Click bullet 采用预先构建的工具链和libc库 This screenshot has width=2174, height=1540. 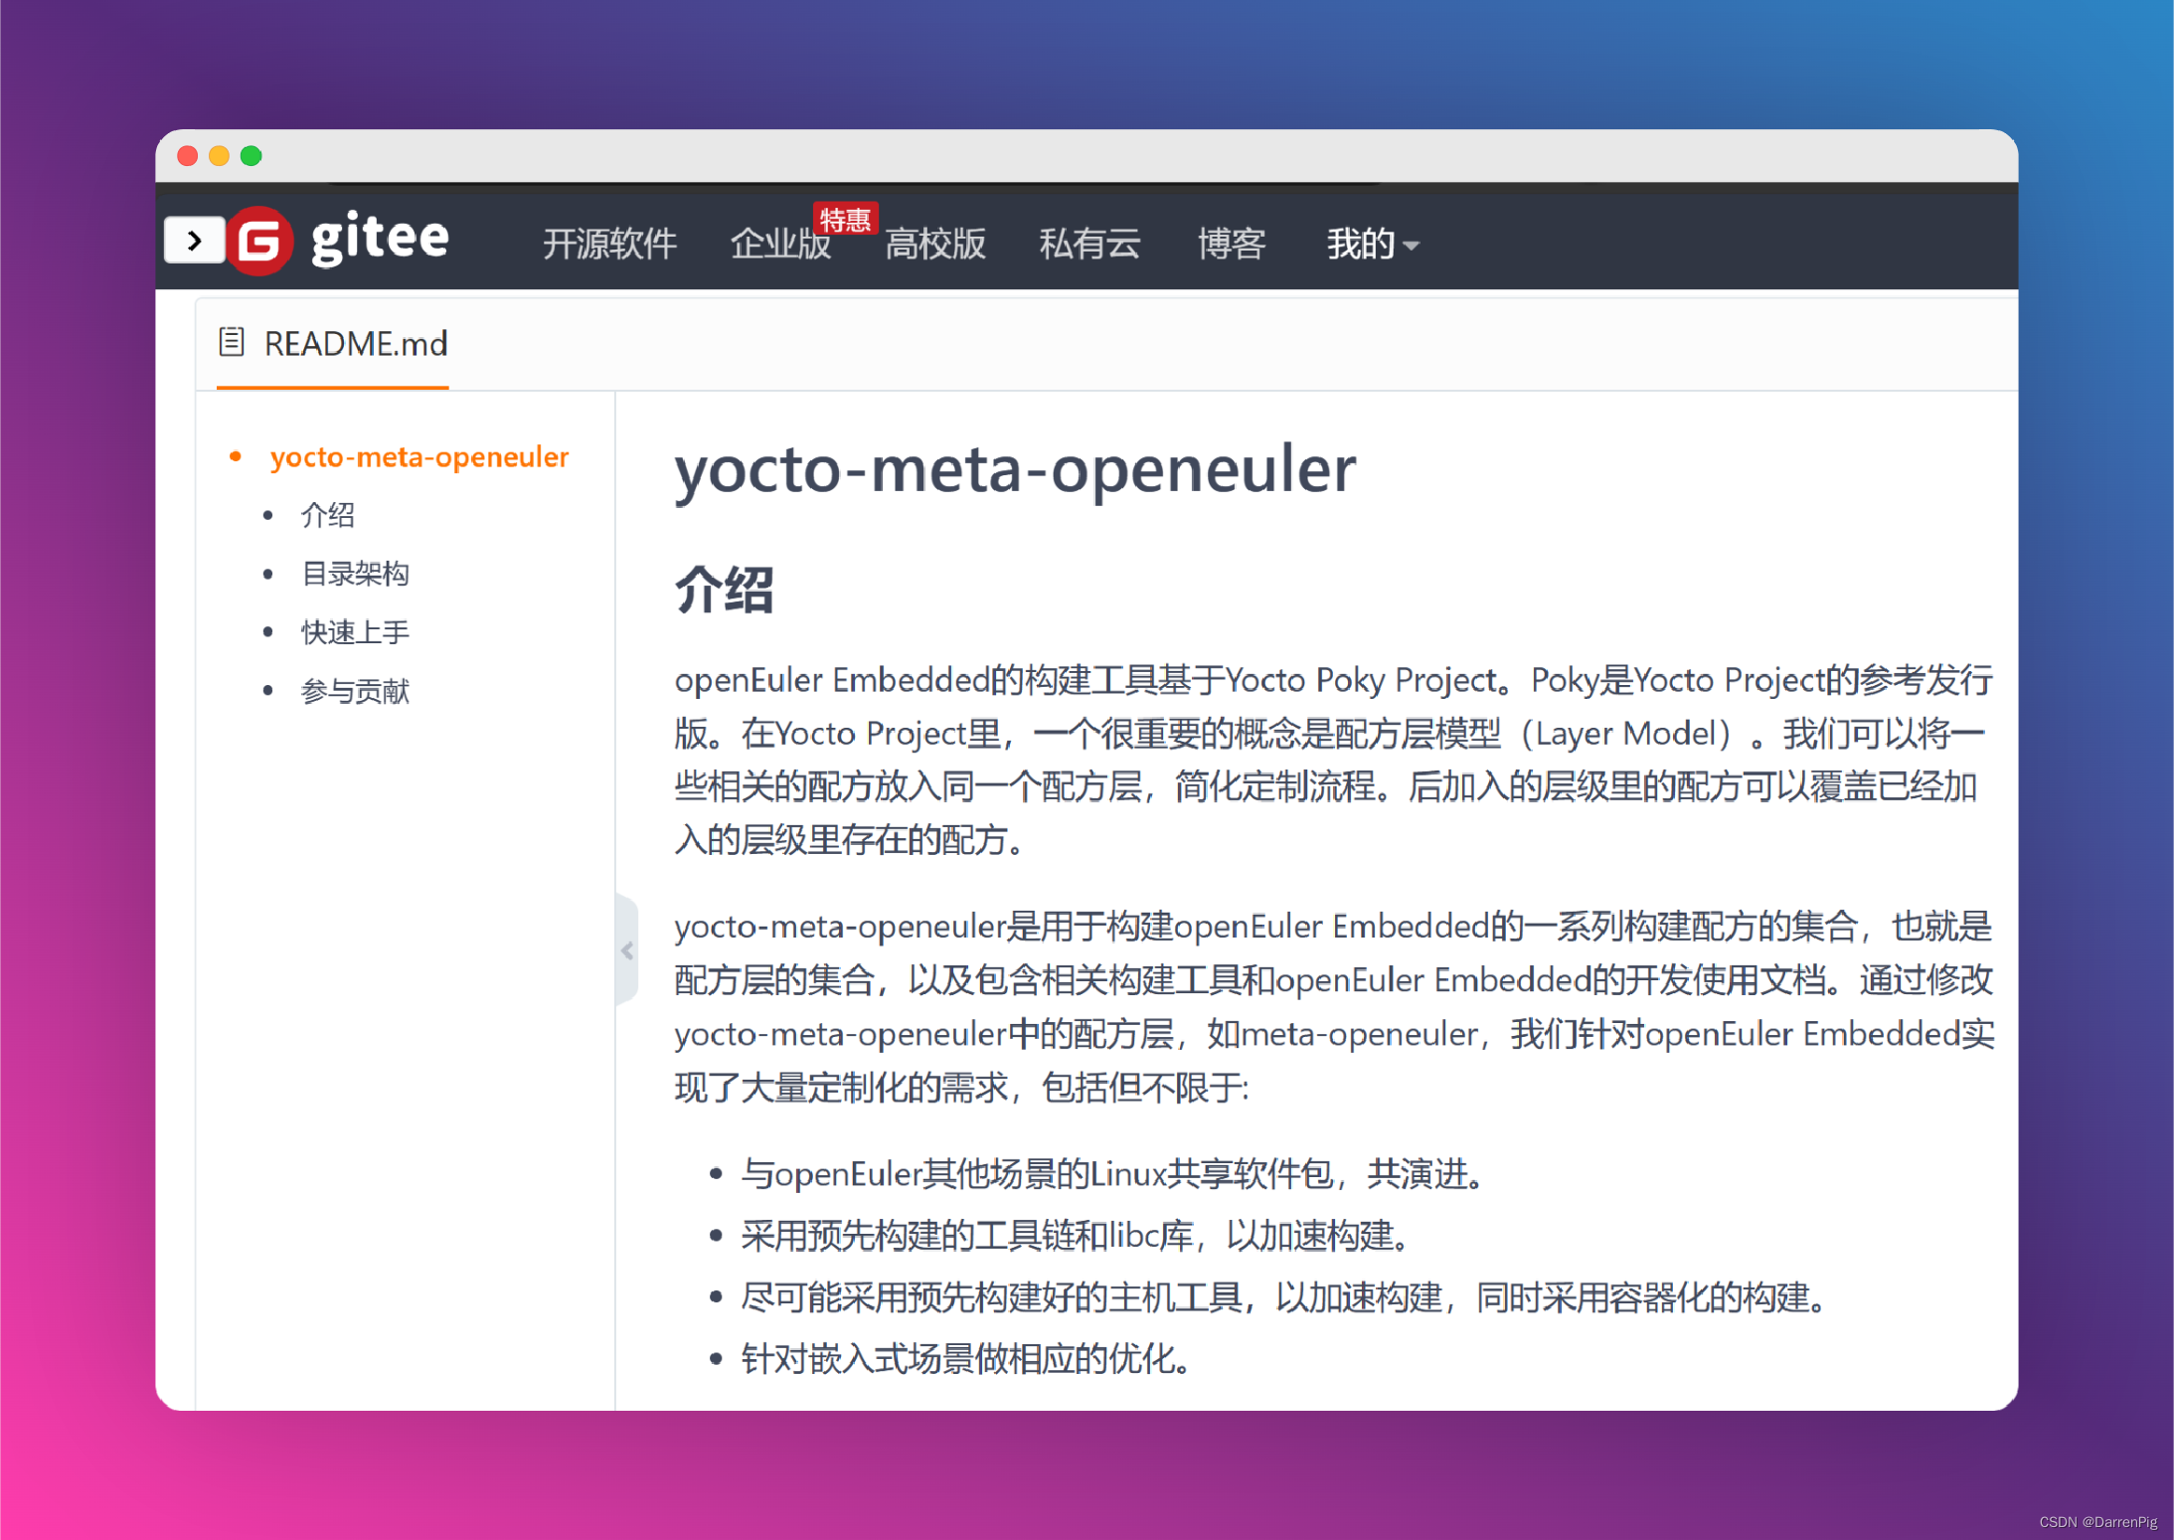1078,1236
